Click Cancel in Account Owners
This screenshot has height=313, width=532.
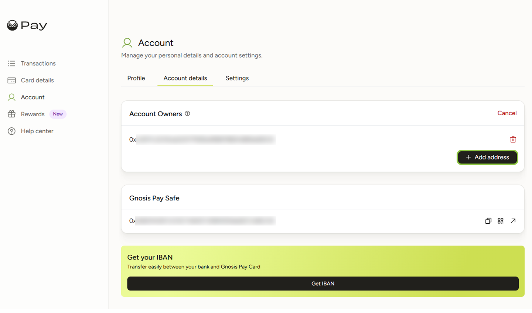coord(507,113)
